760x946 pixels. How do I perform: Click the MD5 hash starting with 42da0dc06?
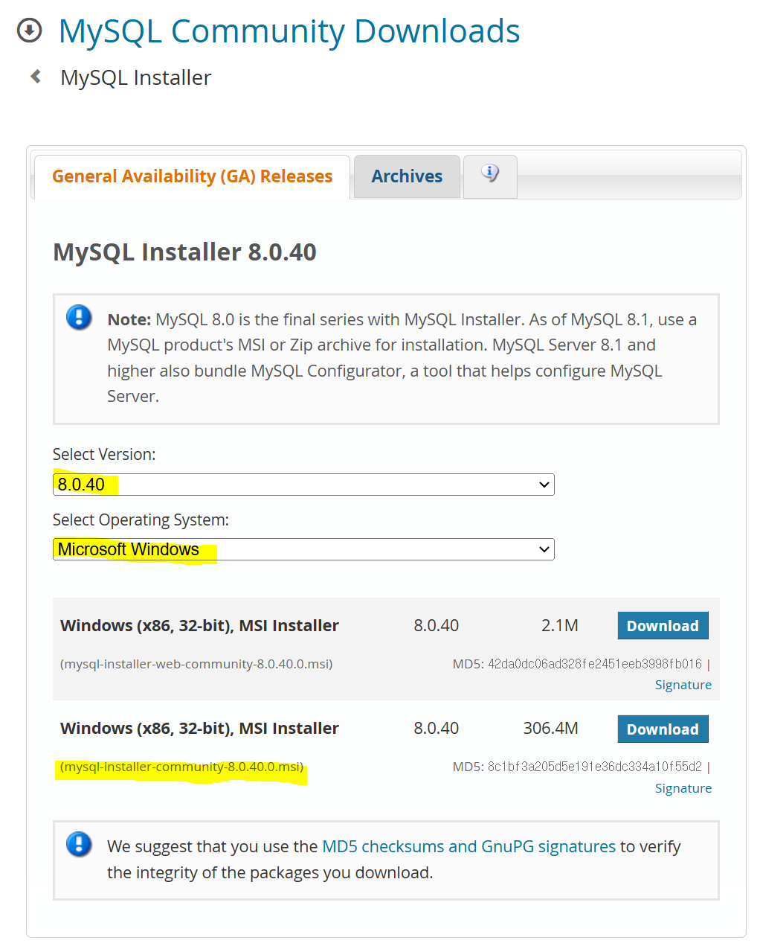[x=595, y=664]
